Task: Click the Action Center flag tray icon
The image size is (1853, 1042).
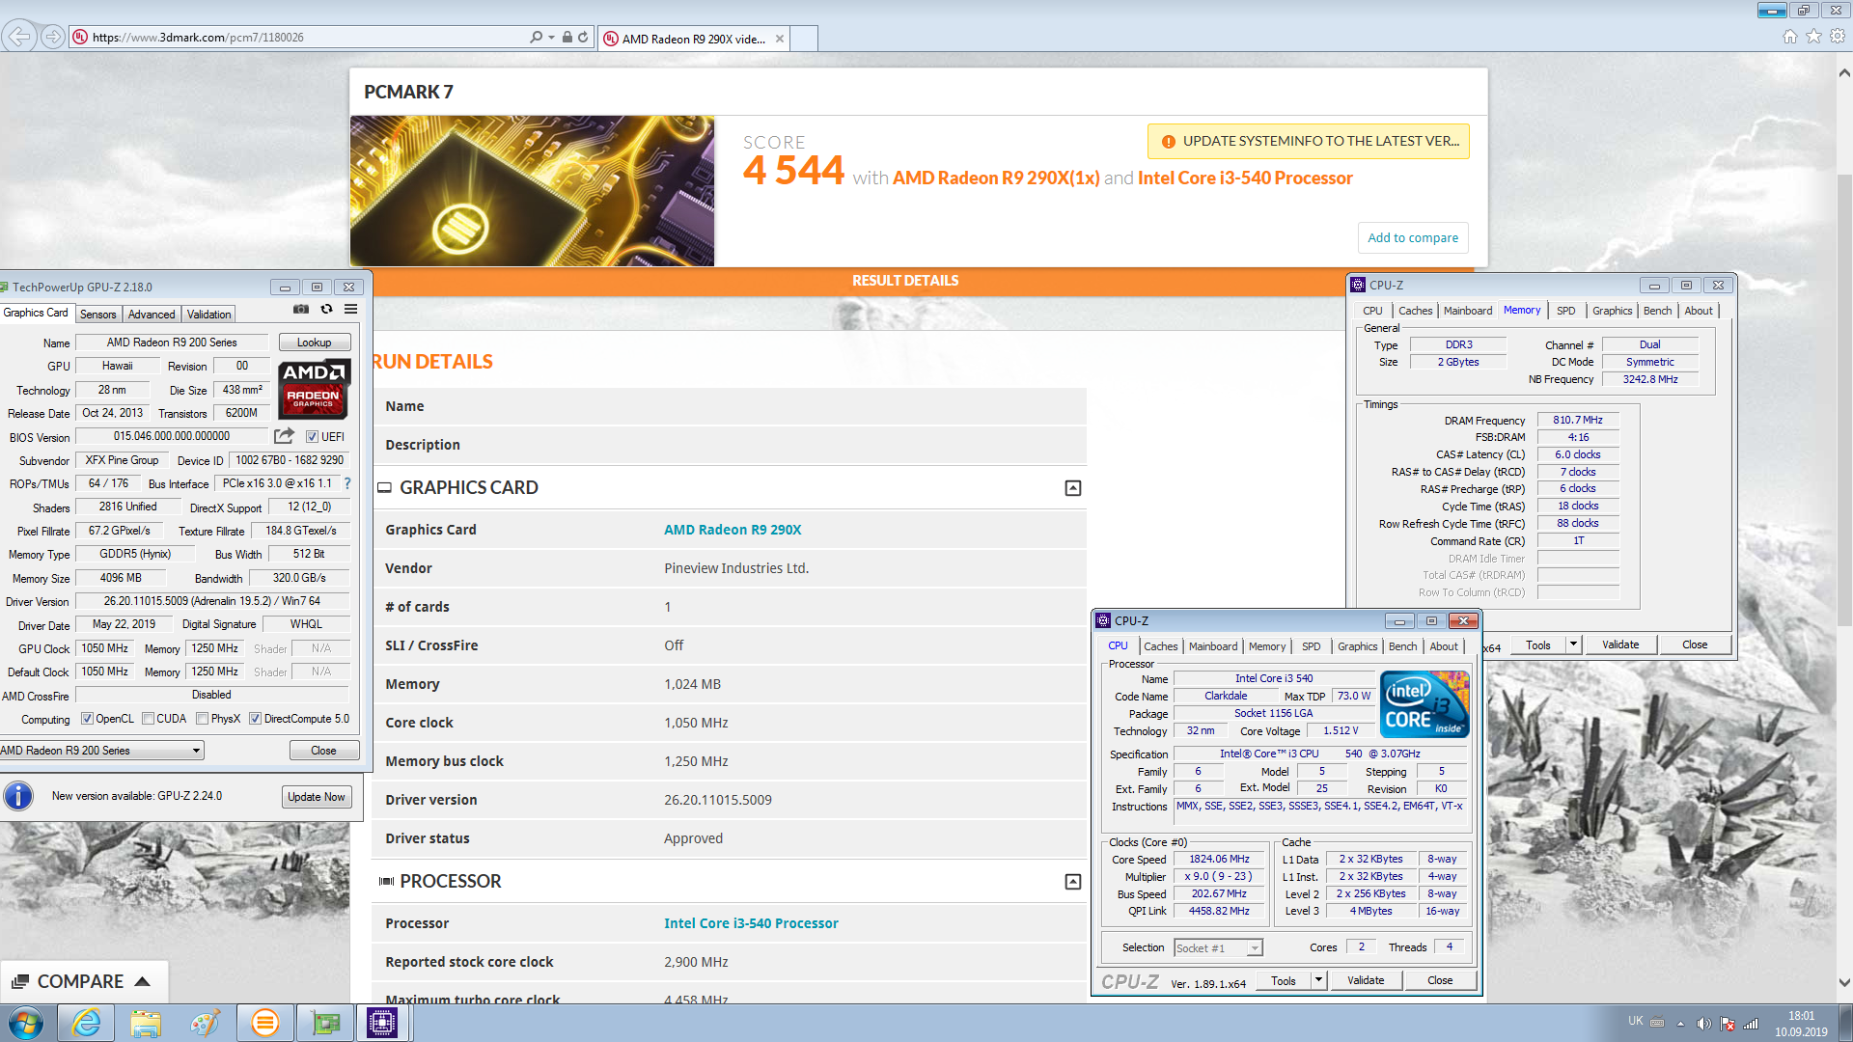Action: pos(1728,1024)
